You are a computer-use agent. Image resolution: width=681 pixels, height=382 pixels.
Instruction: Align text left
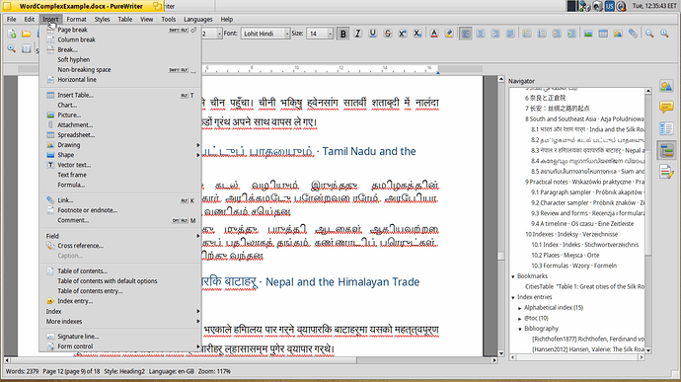(x=466, y=34)
